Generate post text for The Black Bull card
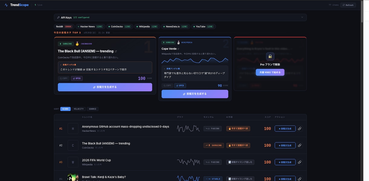The image size is (369, 181). point(105,87)
